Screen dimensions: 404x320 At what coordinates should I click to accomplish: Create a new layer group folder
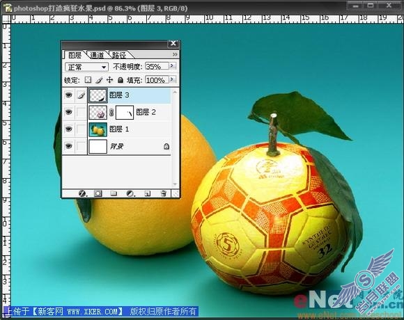114,193
